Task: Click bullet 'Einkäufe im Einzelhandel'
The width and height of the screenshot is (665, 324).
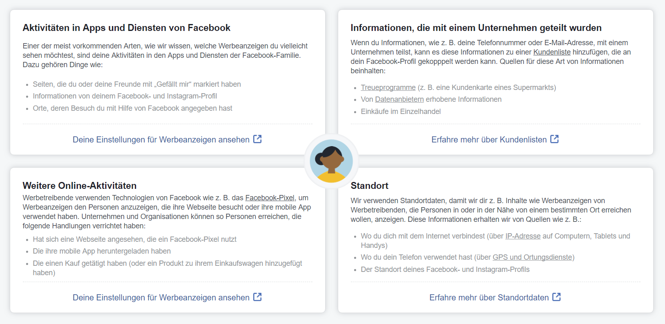Action: coord(401,112)
